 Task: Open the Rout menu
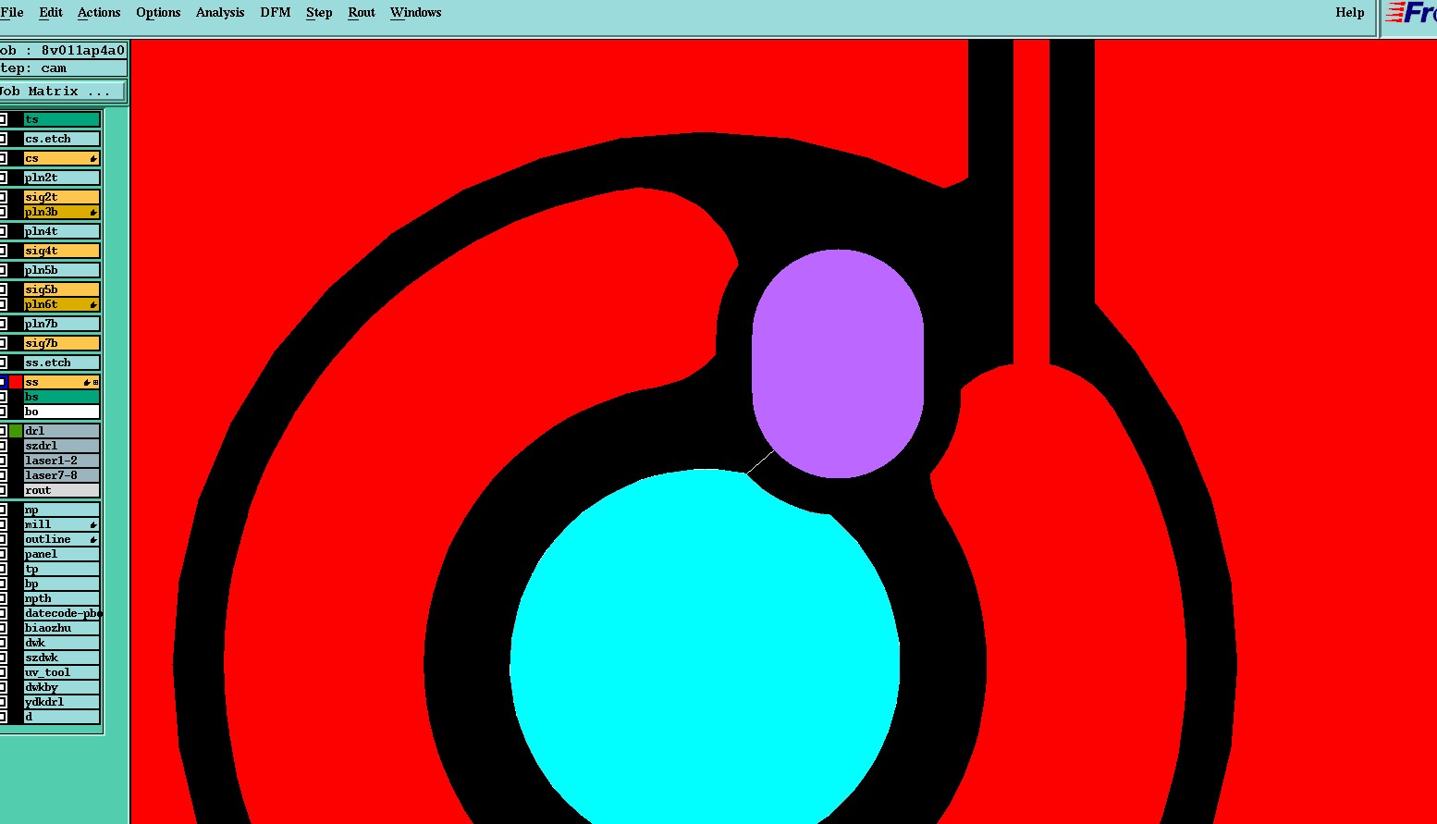(362, 12)
